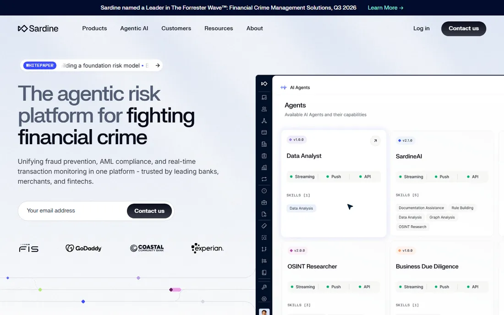Click the header Contact us button

click(464, 28)
